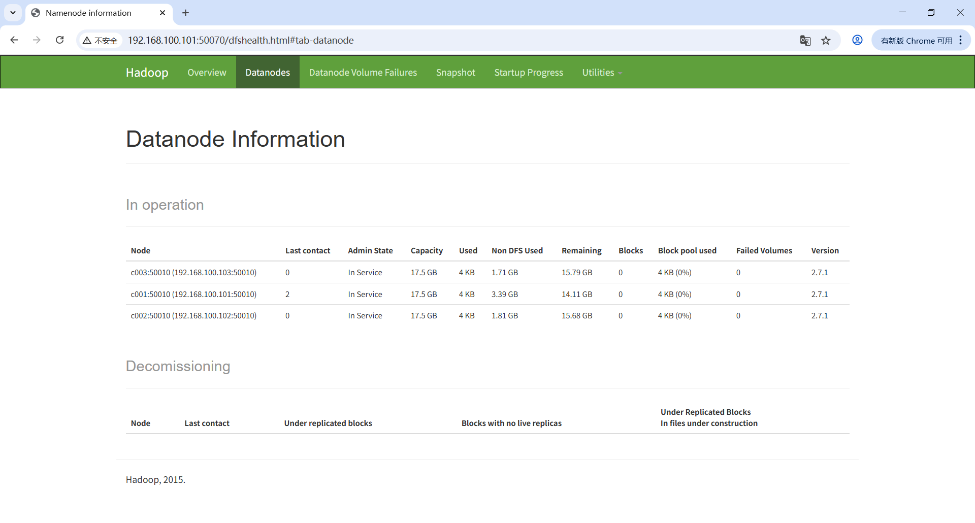Open the Snapshot tab
This screenshot has height=523, width=975.
(x=456, y=73)
